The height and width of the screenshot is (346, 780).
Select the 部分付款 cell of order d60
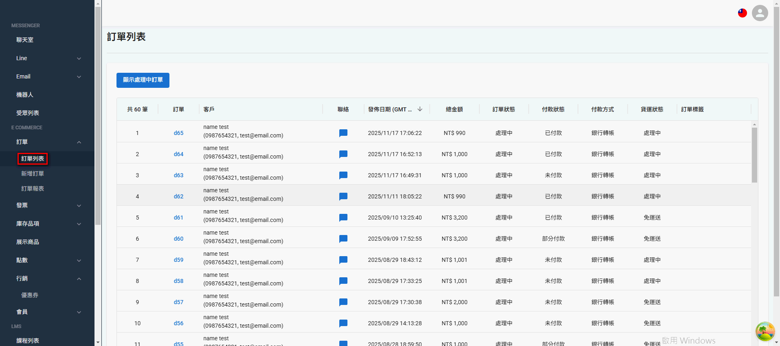click(x=553, y=239)
